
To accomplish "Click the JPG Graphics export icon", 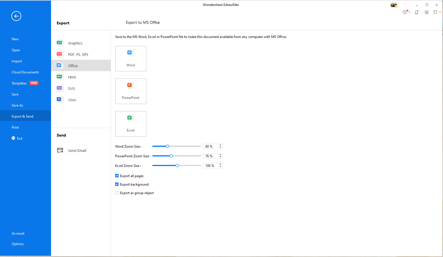I will pos(60,43).
